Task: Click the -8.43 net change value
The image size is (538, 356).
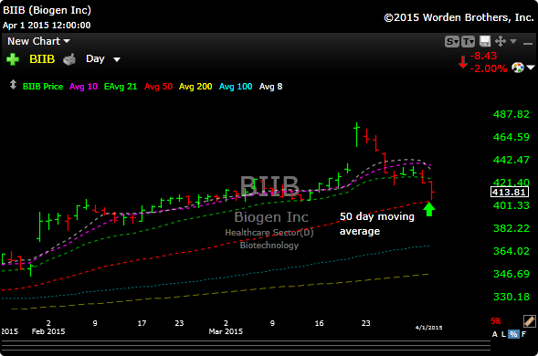Action: click(483, 56)
